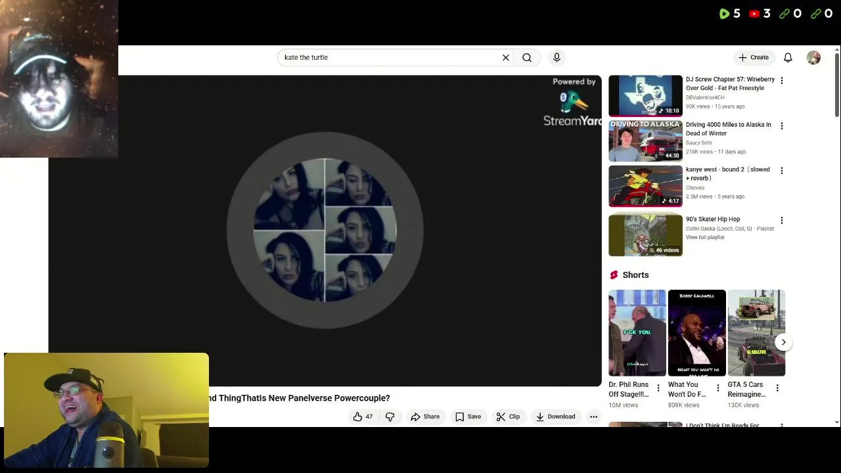
Task: Open the GTA 5 Cars Reimagined short
Action: pyautogui.click(x=756, y=332)
